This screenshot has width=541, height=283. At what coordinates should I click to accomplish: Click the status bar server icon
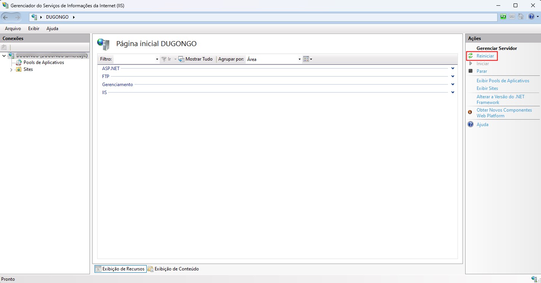(534, 279)
